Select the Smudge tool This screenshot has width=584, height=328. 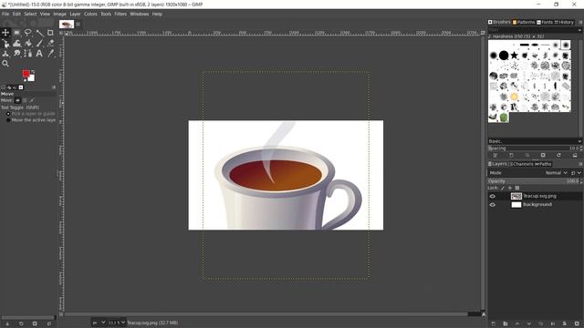click(x=16, y=54)
